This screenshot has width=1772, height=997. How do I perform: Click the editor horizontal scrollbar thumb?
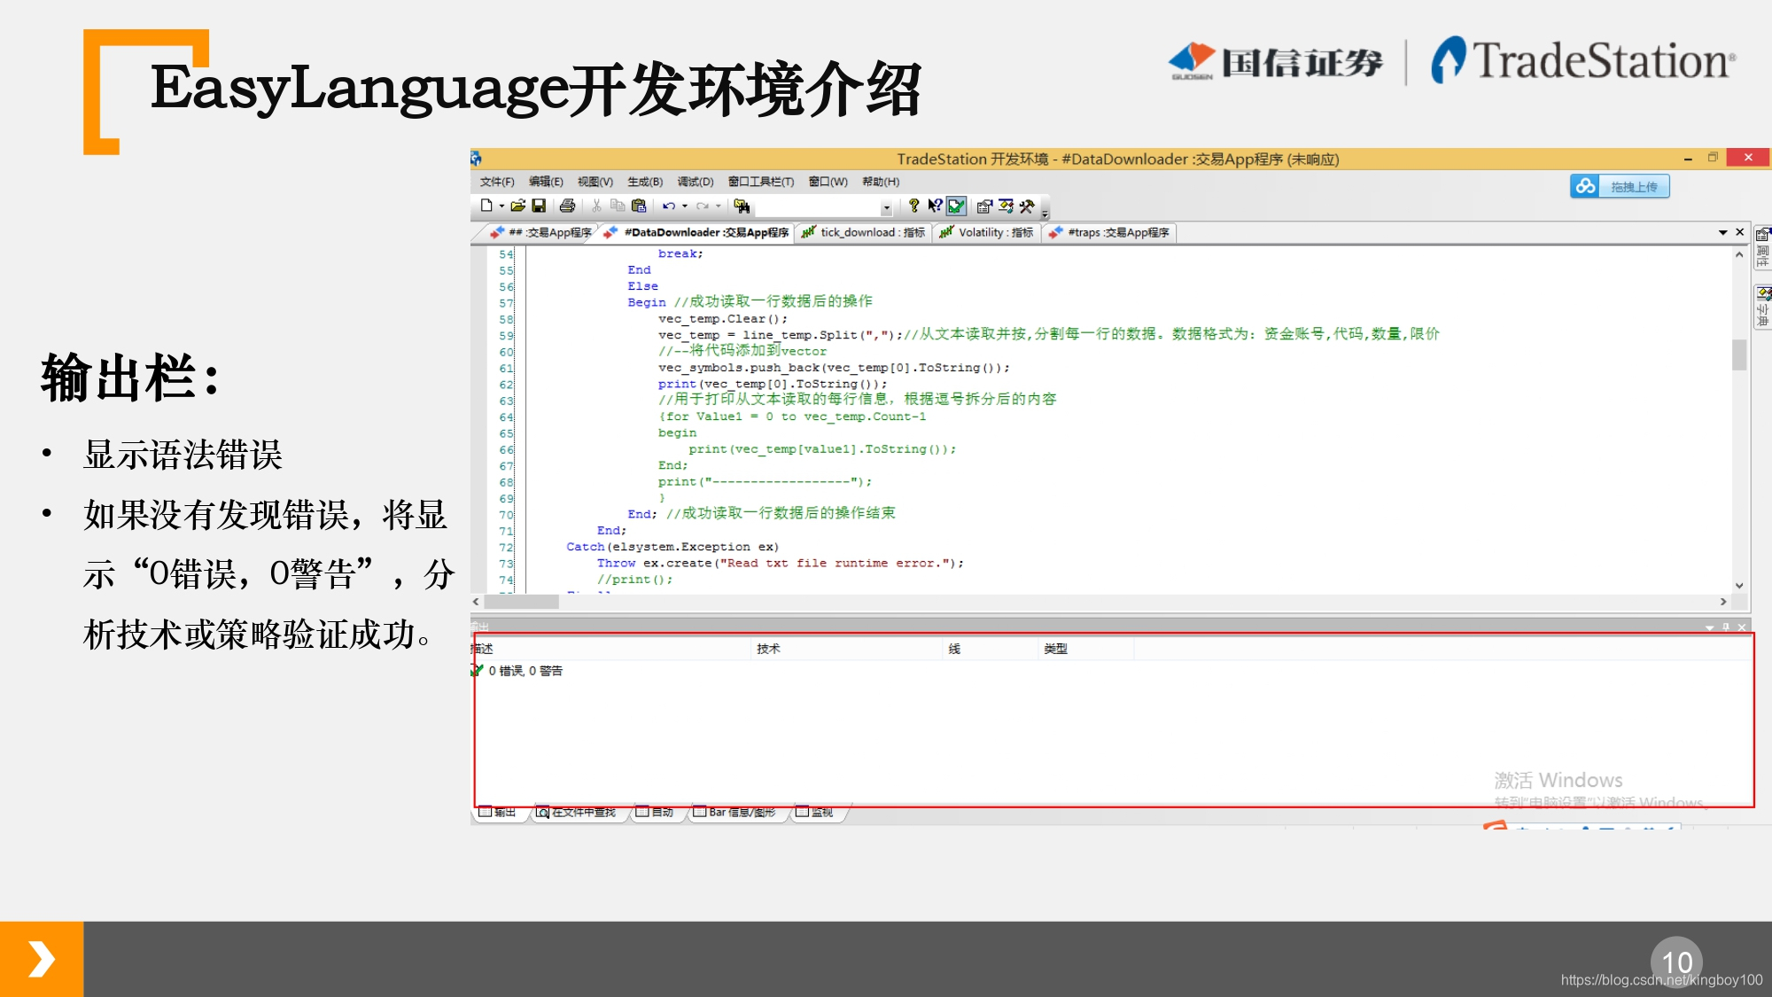pos(522,602)
